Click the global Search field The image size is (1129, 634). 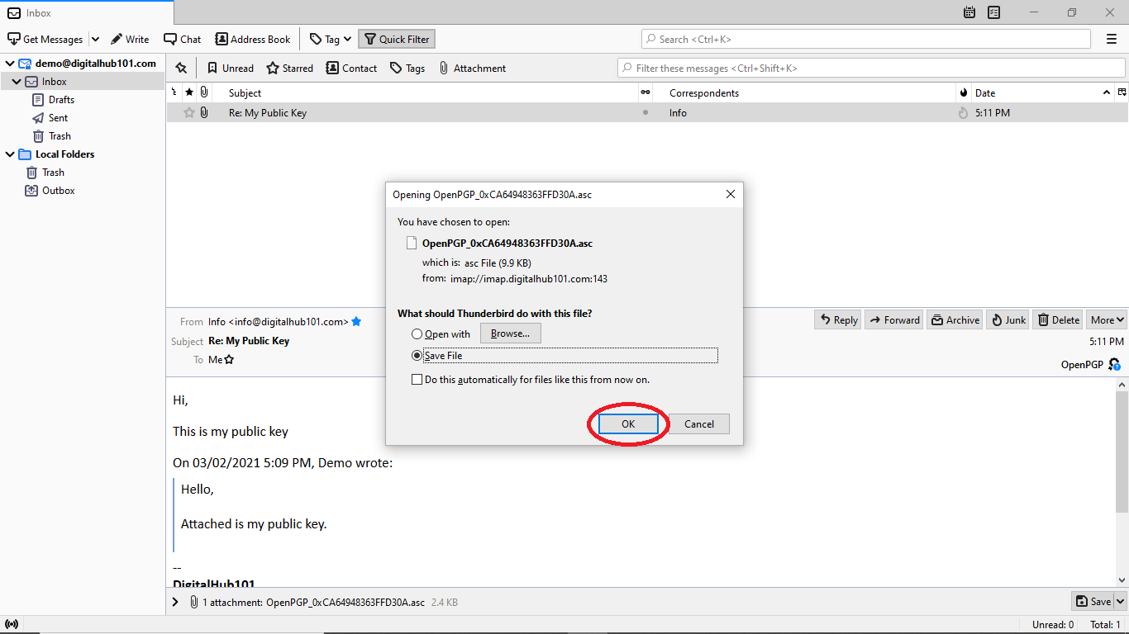(866, 39)
